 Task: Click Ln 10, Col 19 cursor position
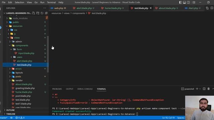169,118
